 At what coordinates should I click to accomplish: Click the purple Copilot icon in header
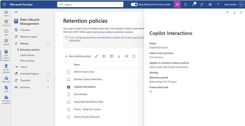click(x=177, y=4)
